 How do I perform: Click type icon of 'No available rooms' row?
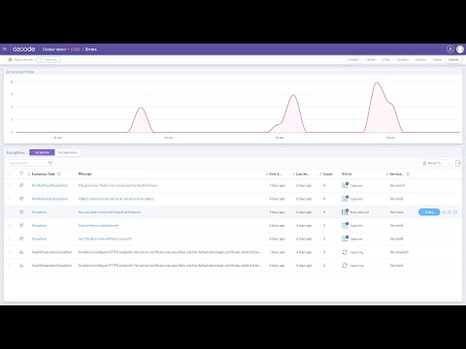pos(21,212)
